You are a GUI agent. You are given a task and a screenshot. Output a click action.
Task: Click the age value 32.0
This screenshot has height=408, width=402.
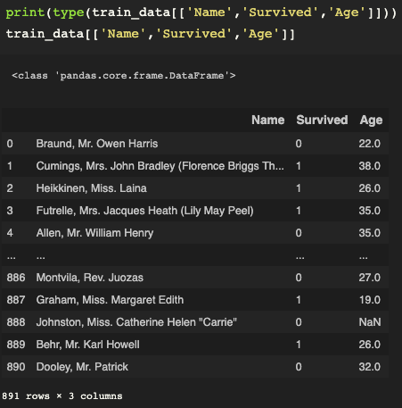[370, 367]
